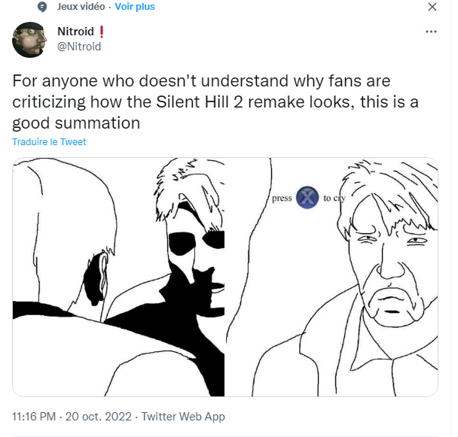Click the Twitter Web App source link
This screenshot has height=437, width=458.
pos(183,416)
